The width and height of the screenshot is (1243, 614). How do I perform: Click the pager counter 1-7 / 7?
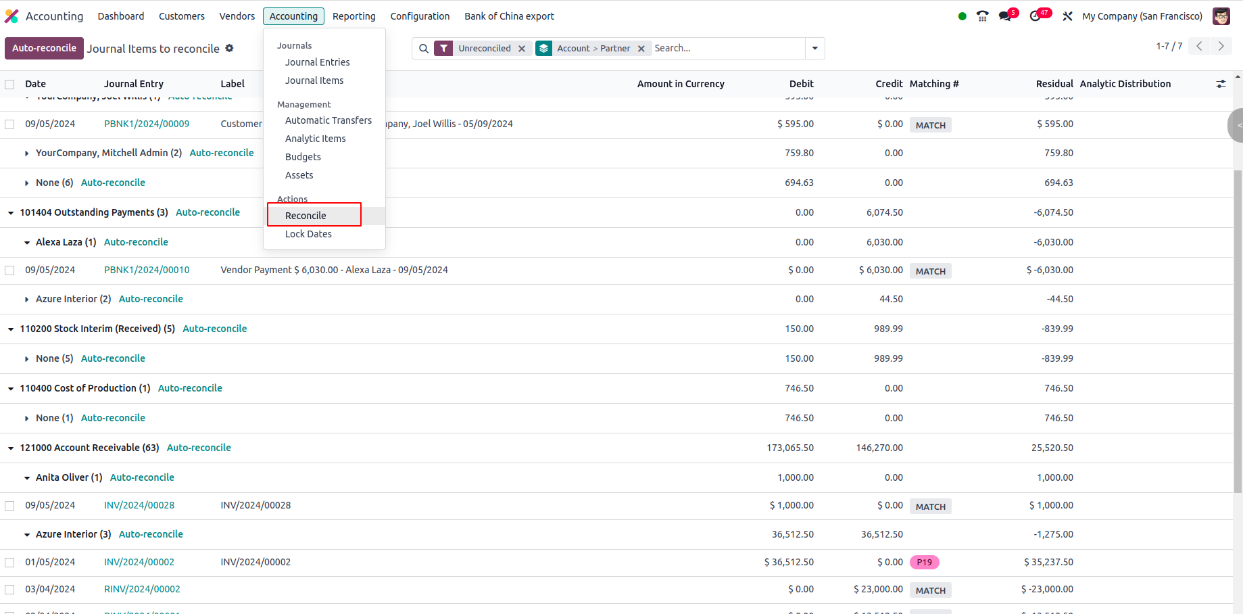click(x=1169, y=46)
